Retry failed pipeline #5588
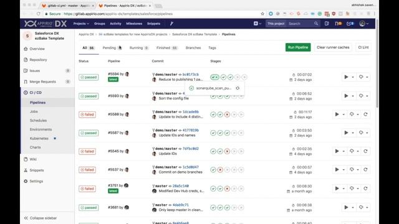This screenshot has width=399, height=224. point(366,114)
